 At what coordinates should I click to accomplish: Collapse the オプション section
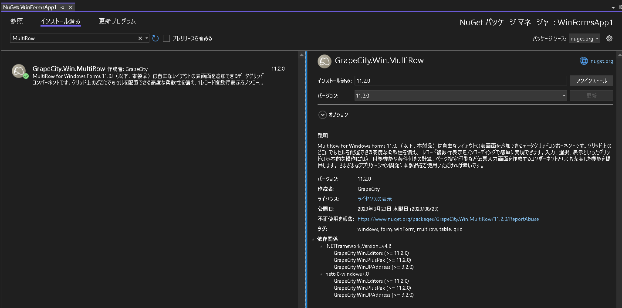pos(322,115)
